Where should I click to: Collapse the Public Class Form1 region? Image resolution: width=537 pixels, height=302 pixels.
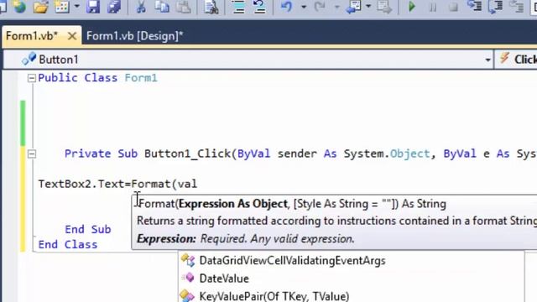click(x=32, y=78)
